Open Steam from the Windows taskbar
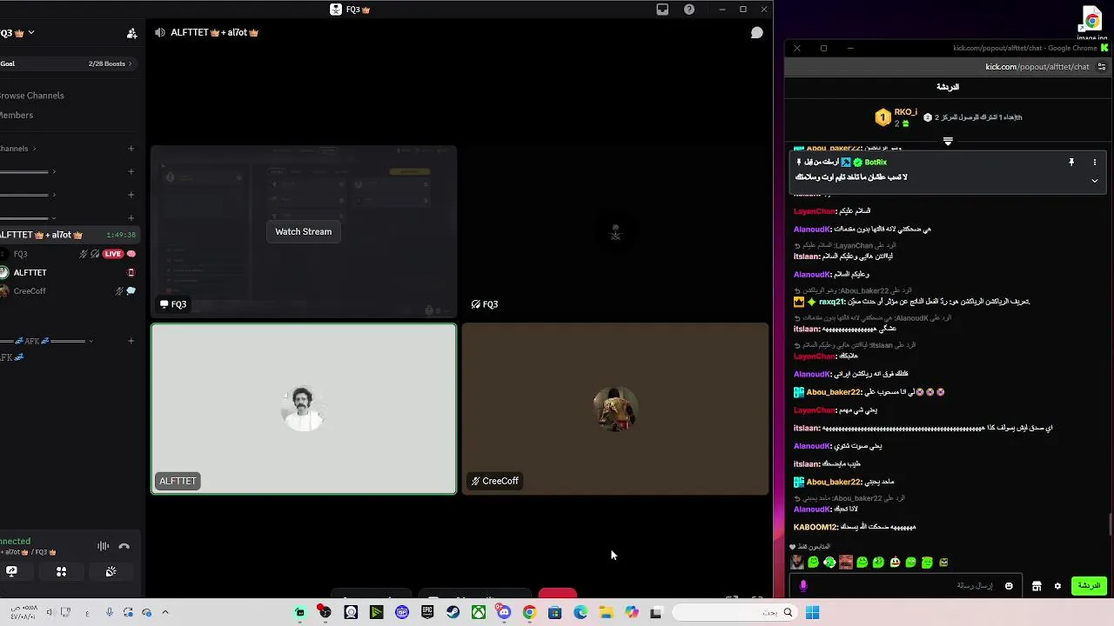Viewport: 1114px width, 626px height. click(453, 613)
